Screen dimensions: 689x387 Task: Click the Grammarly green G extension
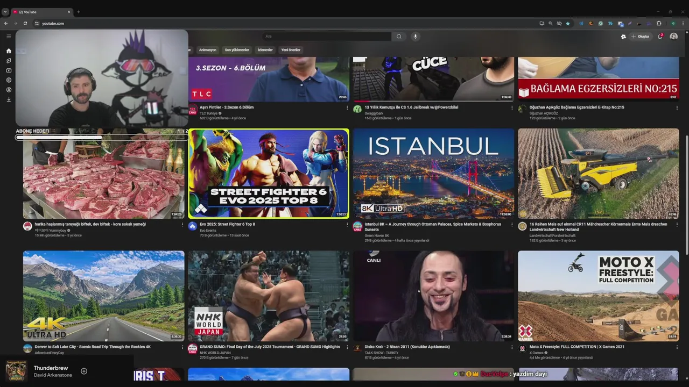pos(600,23)
